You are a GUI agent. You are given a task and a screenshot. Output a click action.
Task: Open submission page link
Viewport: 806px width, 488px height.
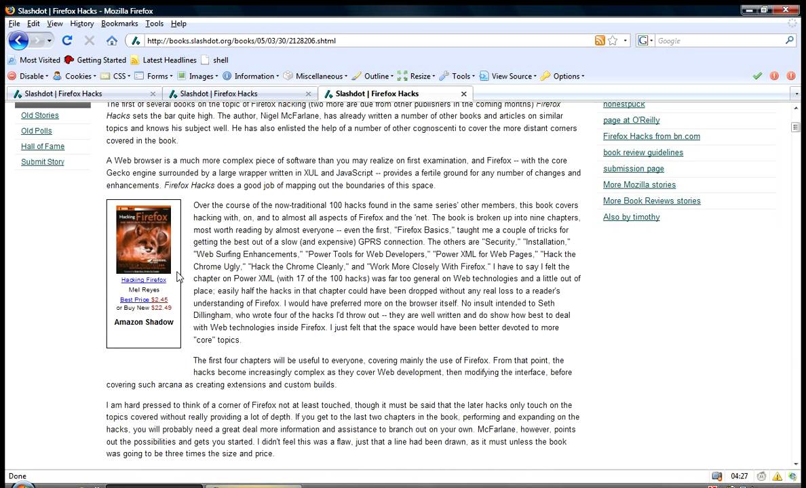[633, 169]
